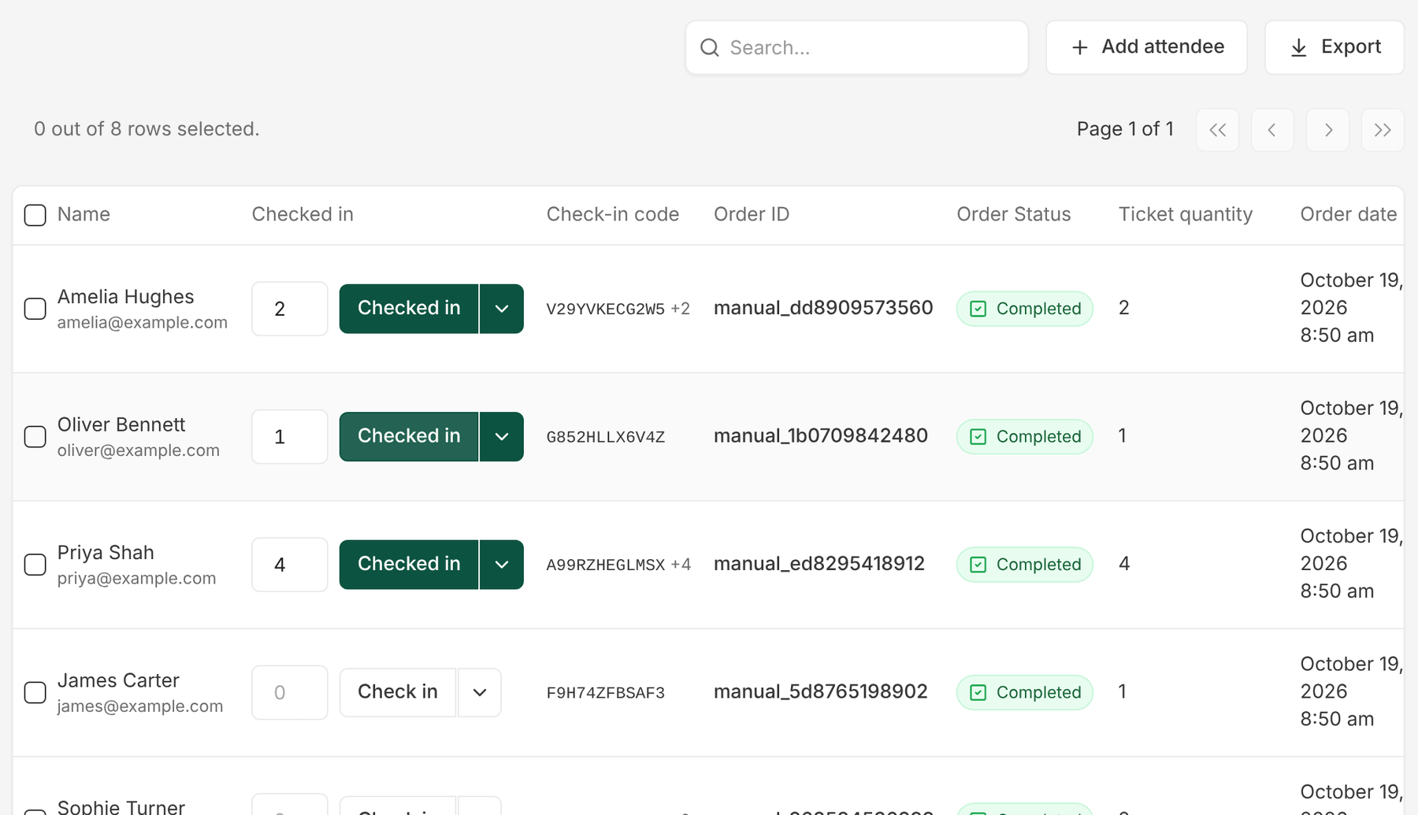
Task: Click the Completed badge for Amelia Hughes
Action: (x=1025, y=309)
